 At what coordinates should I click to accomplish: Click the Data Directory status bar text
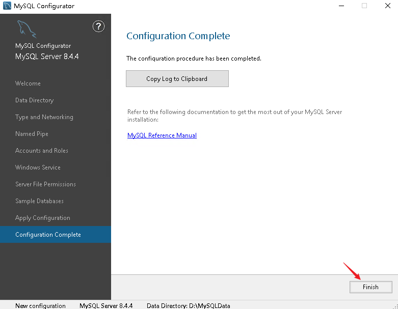[x=189, y=306]
